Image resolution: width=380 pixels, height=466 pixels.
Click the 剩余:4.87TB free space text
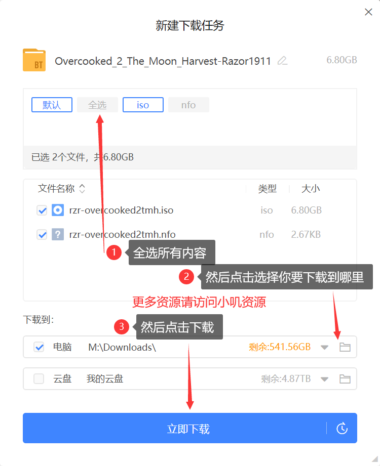[286, 378]
